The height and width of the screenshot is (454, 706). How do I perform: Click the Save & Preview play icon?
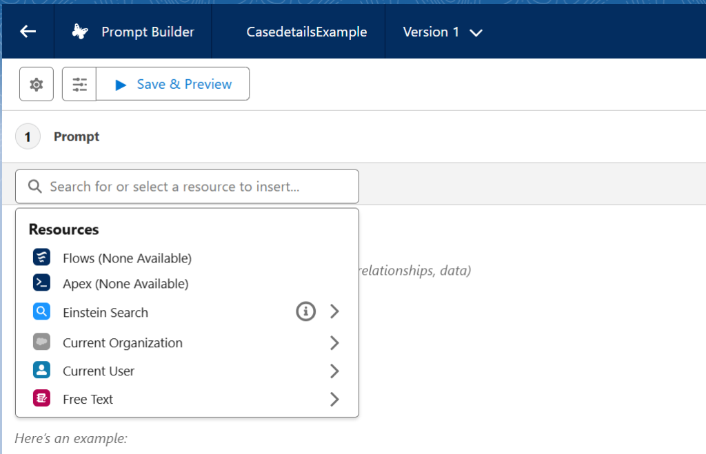coord(121,85)
